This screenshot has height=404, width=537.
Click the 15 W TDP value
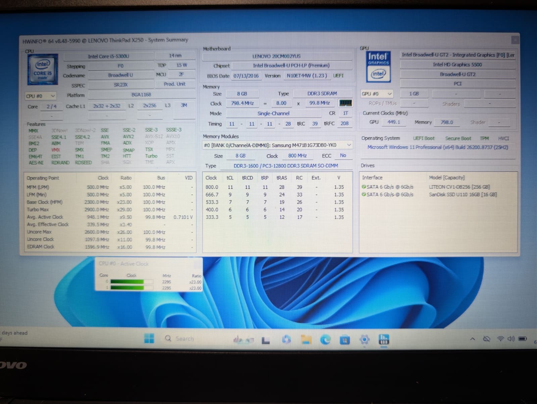pos(182,65)
